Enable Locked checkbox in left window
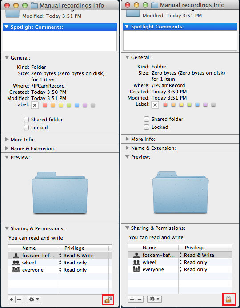240x308 pixels. (x=26, y=128)
